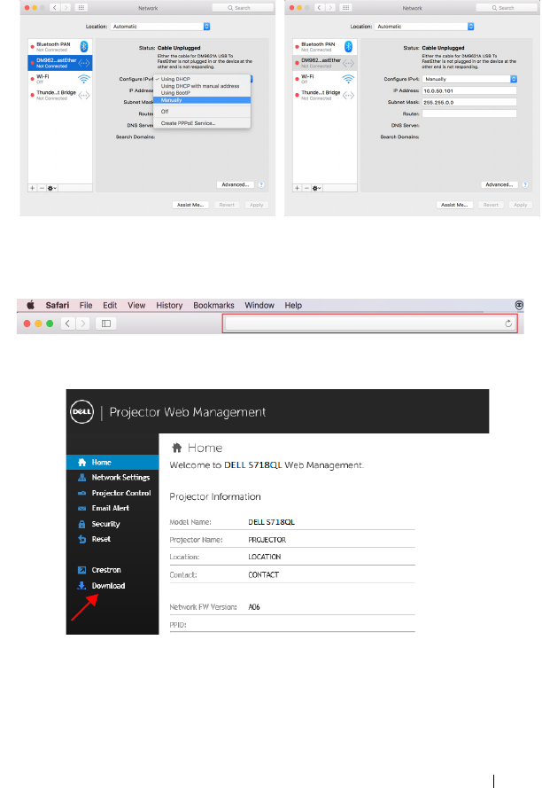Click Safari's back navigation arrow
Screen dimensions: 542x788
(x=68, y=324)
